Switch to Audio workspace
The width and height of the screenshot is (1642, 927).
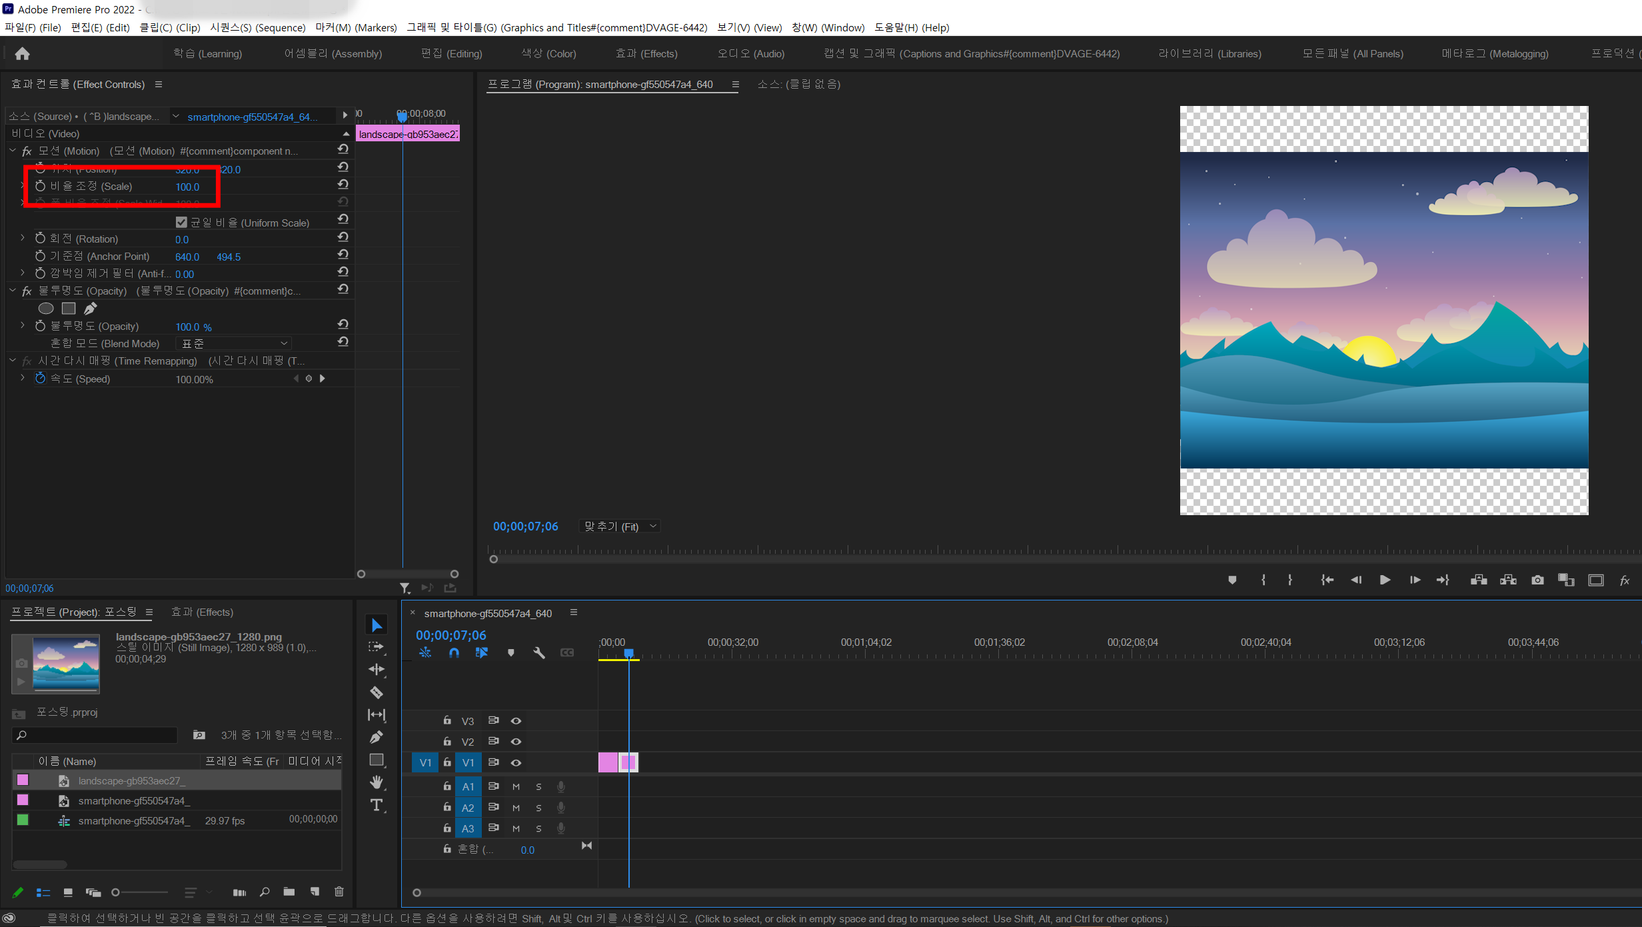coord(751,53)
